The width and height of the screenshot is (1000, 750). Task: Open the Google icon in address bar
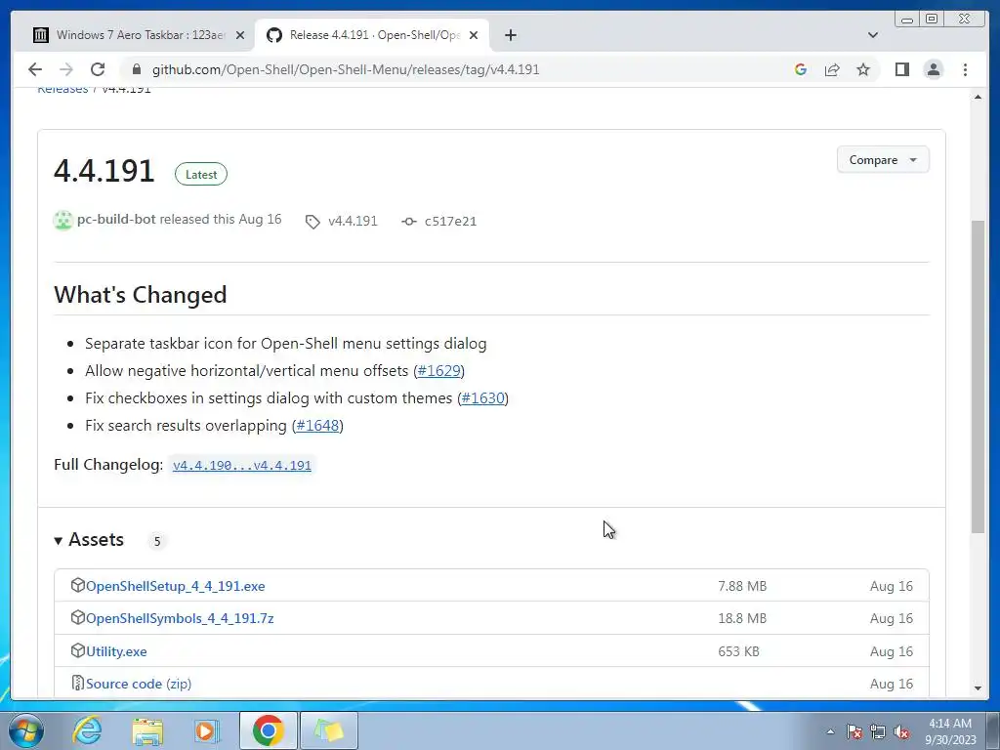pyautogui.click(x=801, y=69)
